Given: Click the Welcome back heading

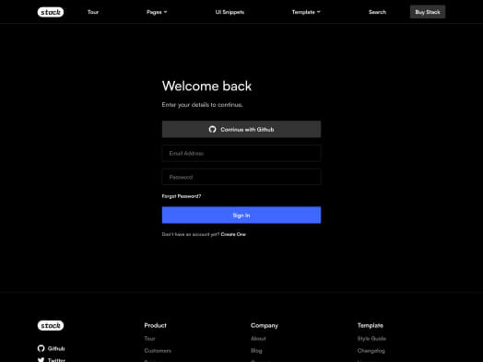Looking at the screenshot, I should 206,86.
